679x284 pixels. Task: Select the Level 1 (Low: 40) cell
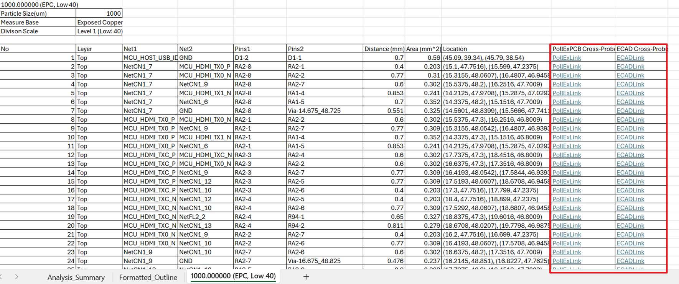coord(100,31)
